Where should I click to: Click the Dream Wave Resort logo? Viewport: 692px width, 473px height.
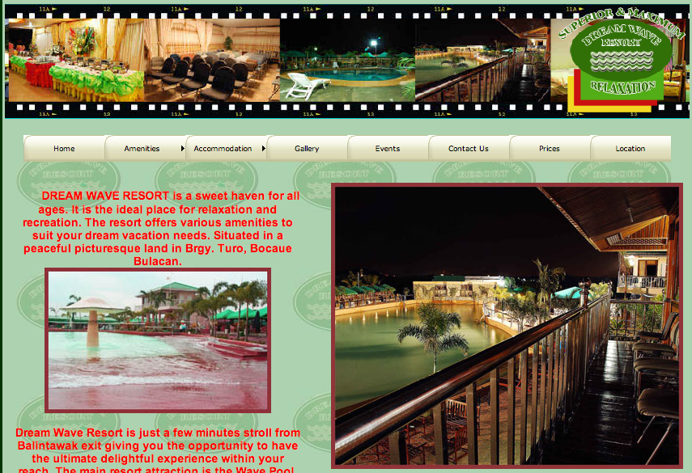[x=621, y=60]
